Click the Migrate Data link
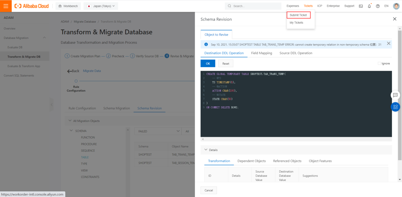Image resolution: width=402 pixels, height=197 pixels. click(x=92, y=71)
